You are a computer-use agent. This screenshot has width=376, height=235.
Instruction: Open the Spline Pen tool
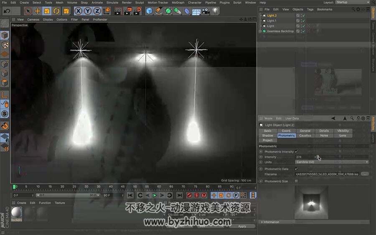[159, 11]
